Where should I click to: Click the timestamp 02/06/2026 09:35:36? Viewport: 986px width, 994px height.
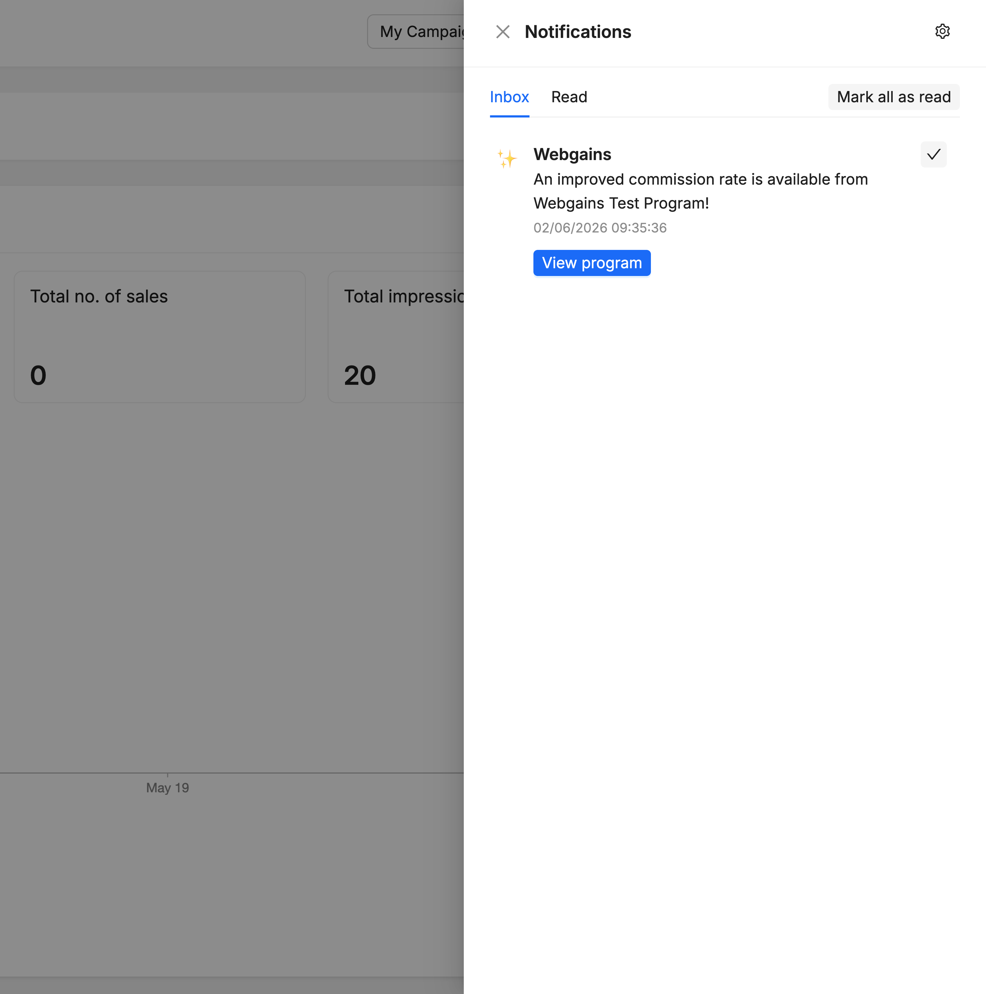(600, 228)
